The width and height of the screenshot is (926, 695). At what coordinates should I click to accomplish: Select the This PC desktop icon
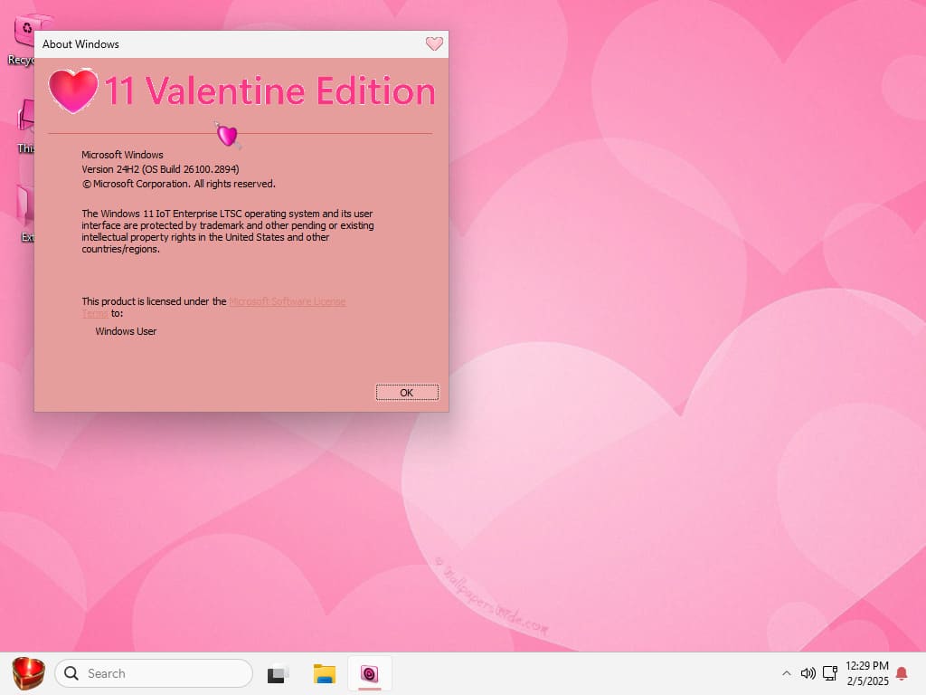point(25,127)
